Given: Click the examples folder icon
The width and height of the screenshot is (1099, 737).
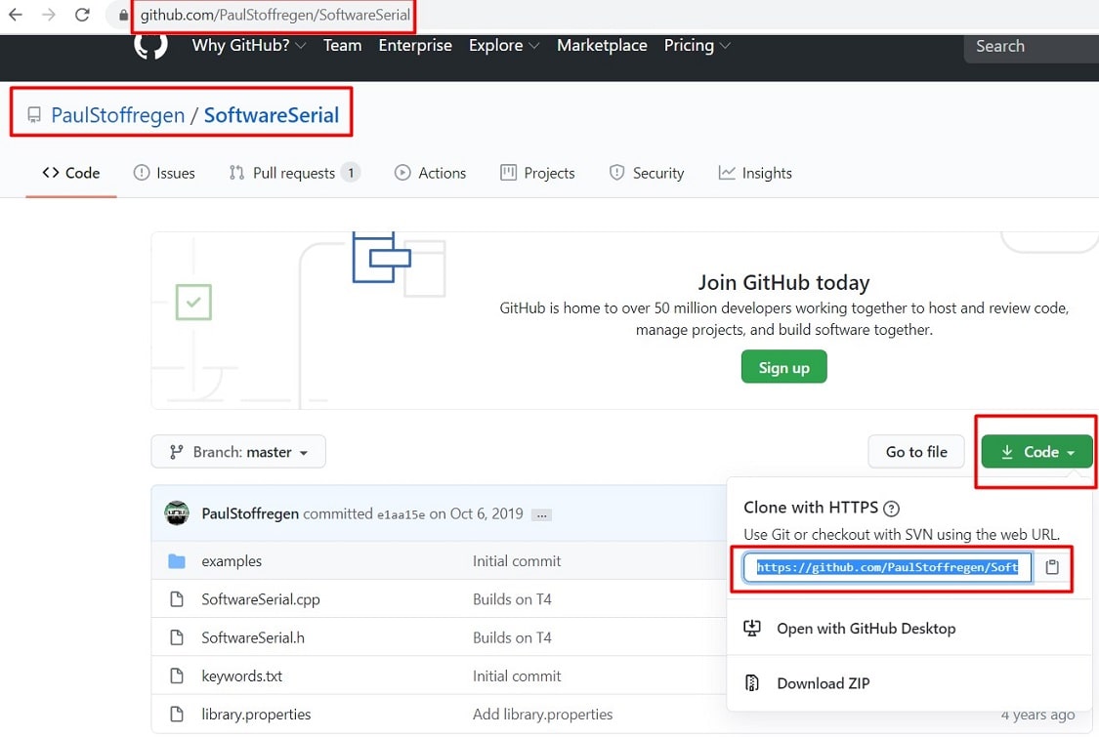Looking at the screenshot, I should pos(177,561).
